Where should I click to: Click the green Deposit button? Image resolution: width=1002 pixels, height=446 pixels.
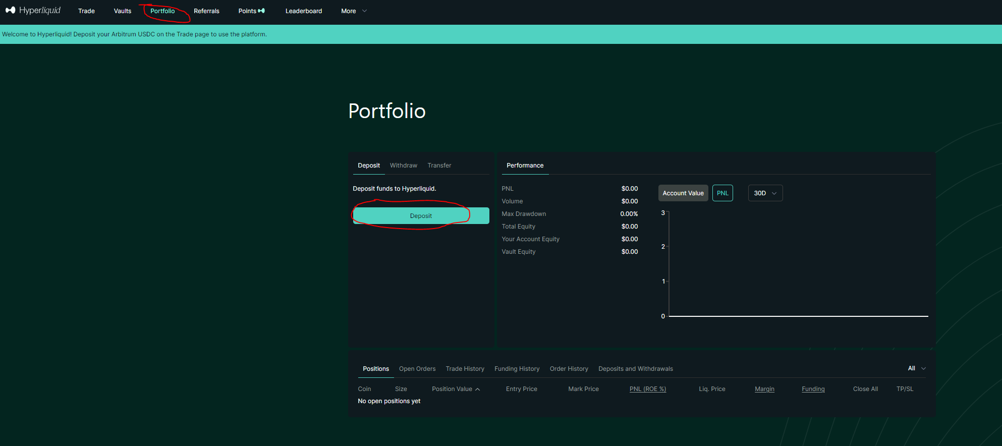pos(421,216)
